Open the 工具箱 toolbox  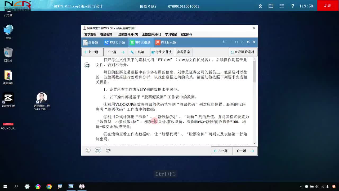tap(139, 52)
